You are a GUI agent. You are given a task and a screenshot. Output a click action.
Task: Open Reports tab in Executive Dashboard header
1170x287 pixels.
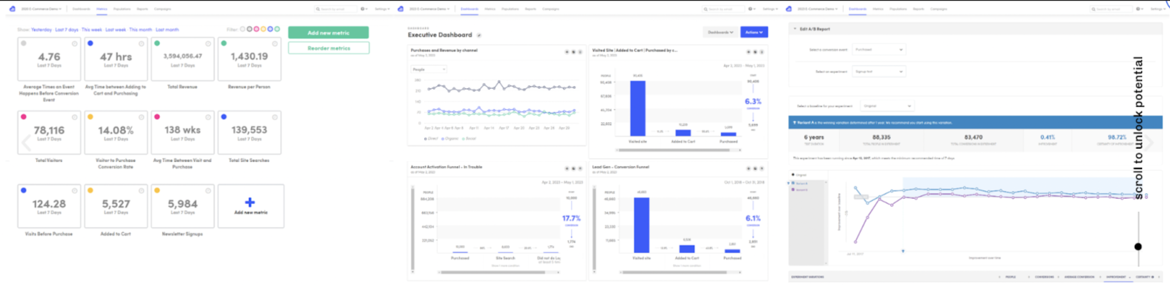pyautogui.click(x=530, y=9)
